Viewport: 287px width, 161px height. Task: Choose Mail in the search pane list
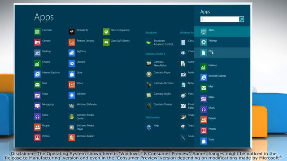[222, 88]
